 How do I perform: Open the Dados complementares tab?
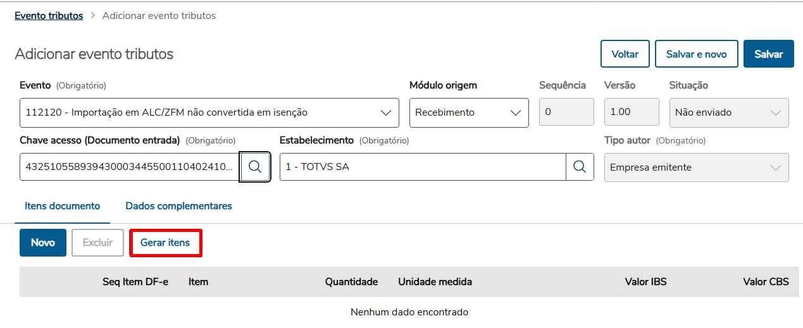point(178,206)
